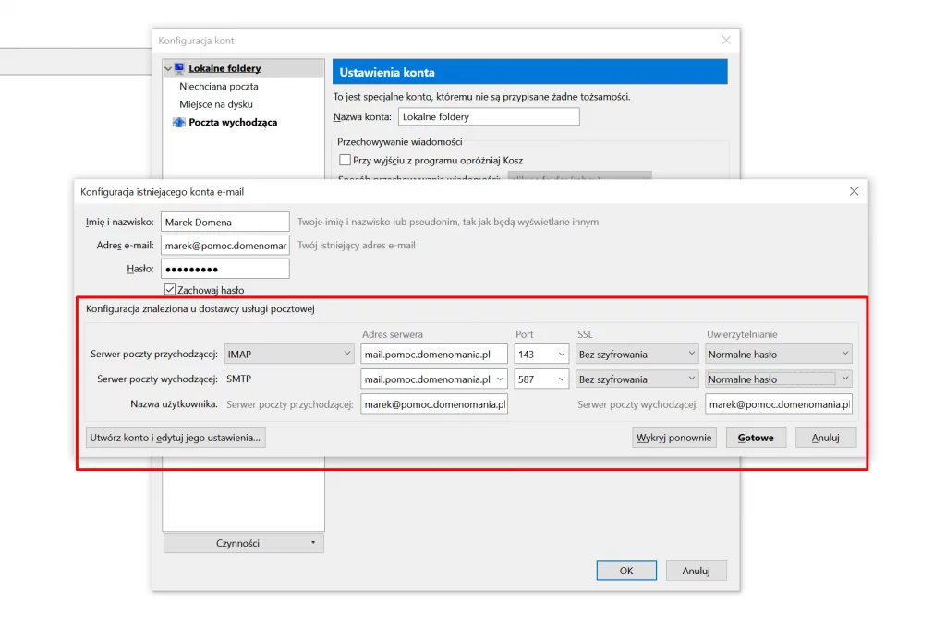This screenshot has width=946, height=626.
Task: Open outgoing server authentication dropdown
Action: coord(778,379)
